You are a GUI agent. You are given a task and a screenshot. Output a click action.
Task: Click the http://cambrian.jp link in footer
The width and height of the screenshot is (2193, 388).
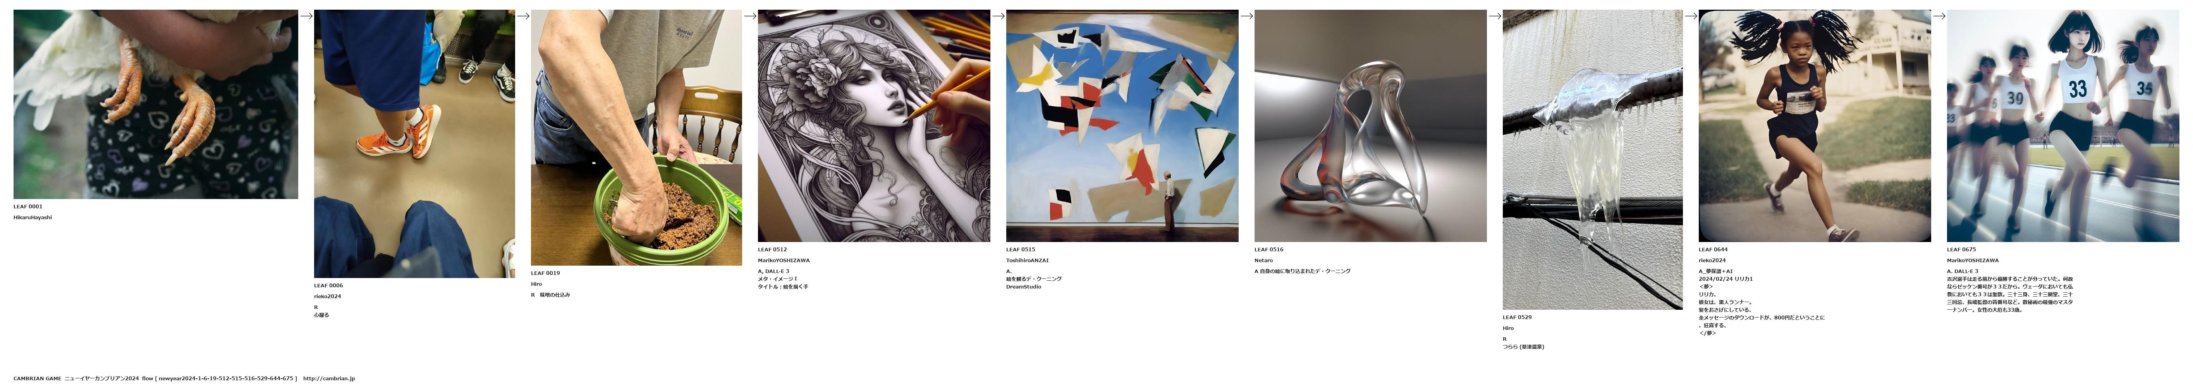328,379
